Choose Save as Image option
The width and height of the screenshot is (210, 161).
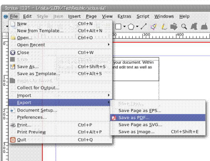(x=158, y=132)
